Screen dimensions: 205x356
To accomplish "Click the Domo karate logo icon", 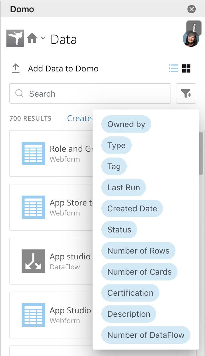I will pyautogui.click(x=15, y=38).
